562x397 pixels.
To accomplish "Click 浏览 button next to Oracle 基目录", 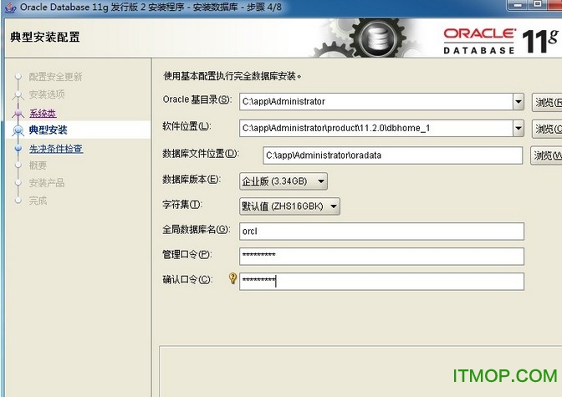I will (547, 102).
